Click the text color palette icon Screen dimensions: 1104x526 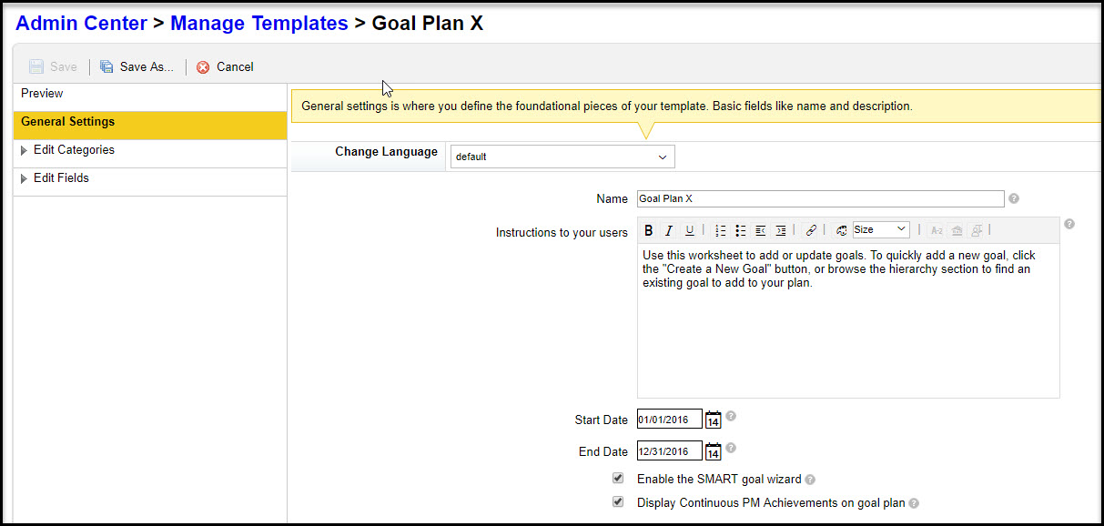(841, 230)
